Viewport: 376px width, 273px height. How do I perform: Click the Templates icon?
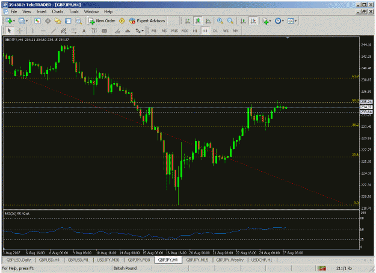[x=291, y=21]
